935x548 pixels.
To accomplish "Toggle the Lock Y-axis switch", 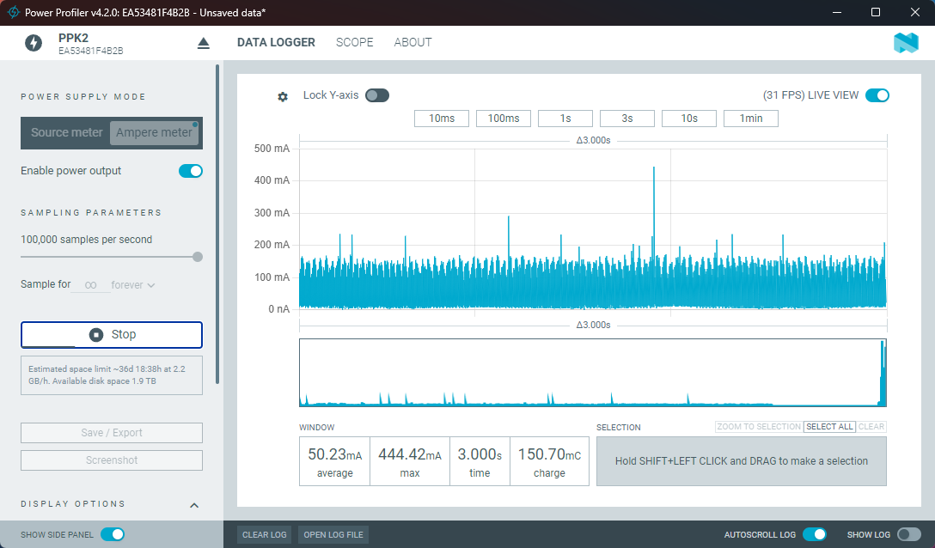I will point(377,95).
